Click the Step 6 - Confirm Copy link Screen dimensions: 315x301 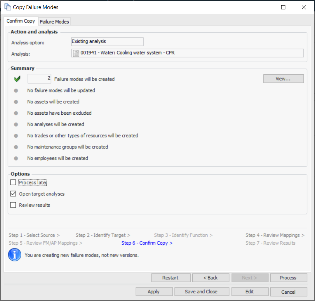pyautogui.click(x=147, y=243)
